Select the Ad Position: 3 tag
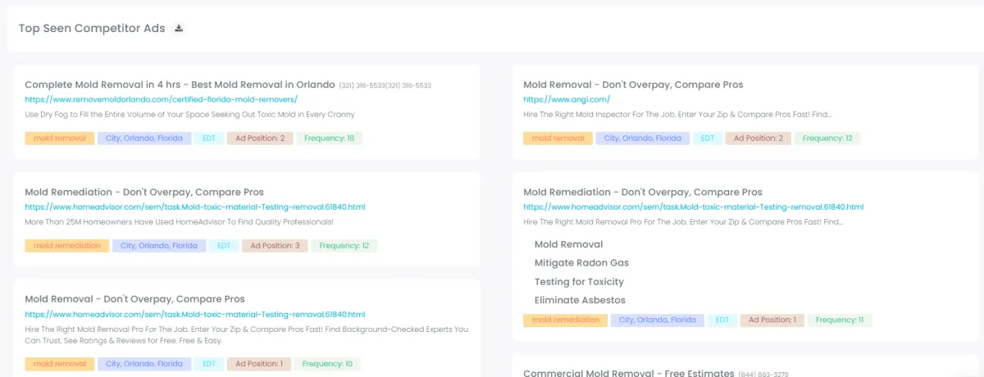The height and width of the screenshot is (377, 984). [275, 246]
